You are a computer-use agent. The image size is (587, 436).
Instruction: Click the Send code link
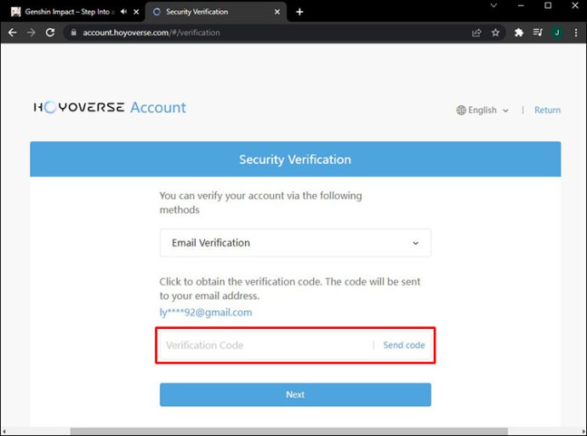pyautogui.click(x=404, y=345)
